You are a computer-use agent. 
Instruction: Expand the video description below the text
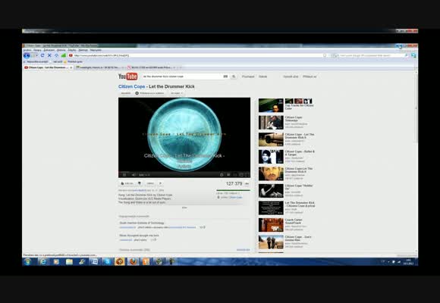(184, 208)
